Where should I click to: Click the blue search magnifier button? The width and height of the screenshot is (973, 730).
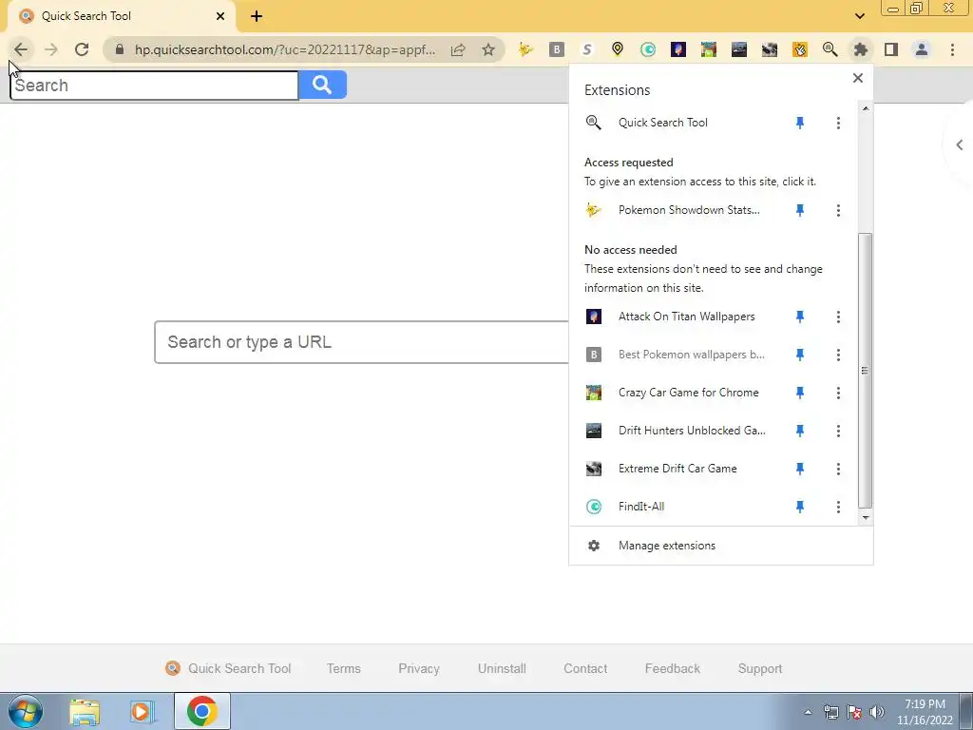pos(322,85)
